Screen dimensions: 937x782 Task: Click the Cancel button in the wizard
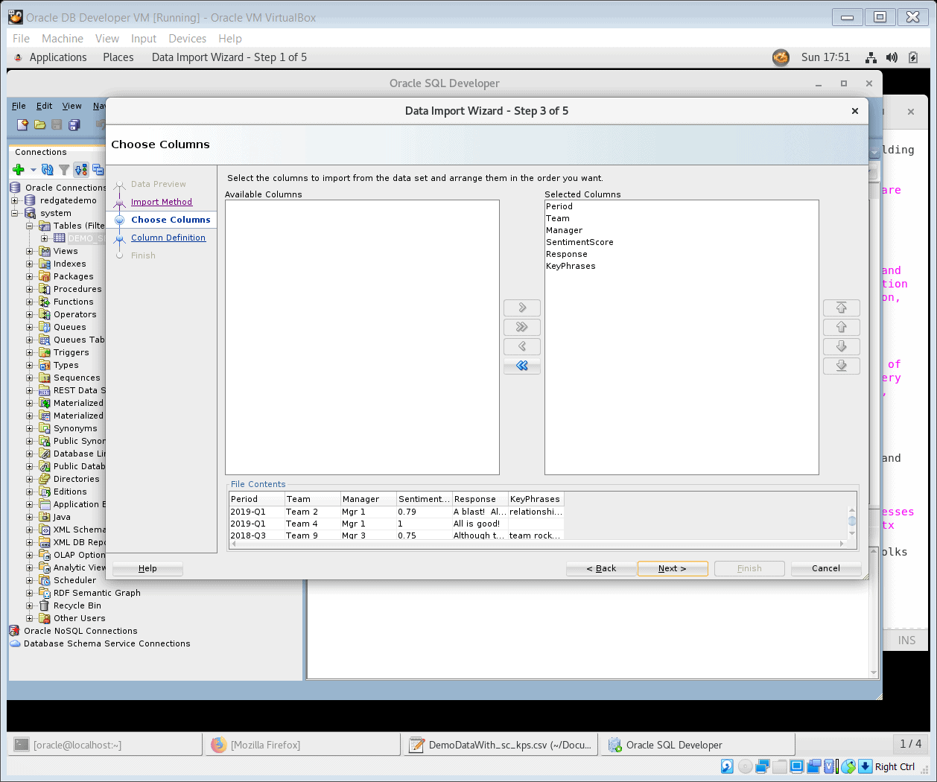(x=826, y=568)
